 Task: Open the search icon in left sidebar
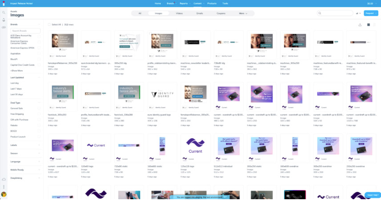4,12
